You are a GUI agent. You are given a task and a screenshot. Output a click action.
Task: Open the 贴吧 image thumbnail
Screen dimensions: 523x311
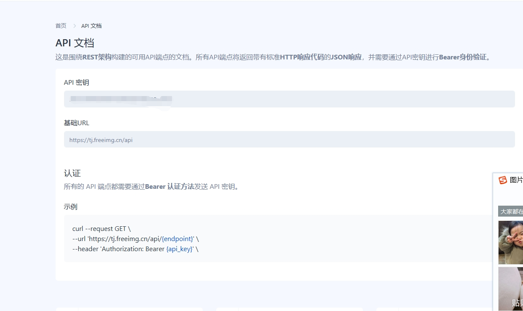(512, 289)
